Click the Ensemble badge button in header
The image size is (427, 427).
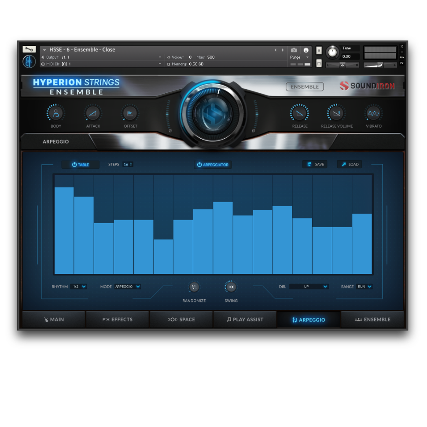305,87
